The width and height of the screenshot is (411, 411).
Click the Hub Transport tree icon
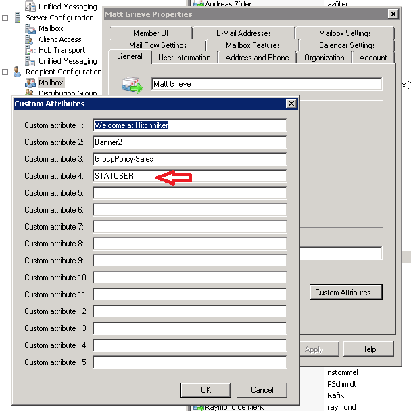click(x=31, y=50)
